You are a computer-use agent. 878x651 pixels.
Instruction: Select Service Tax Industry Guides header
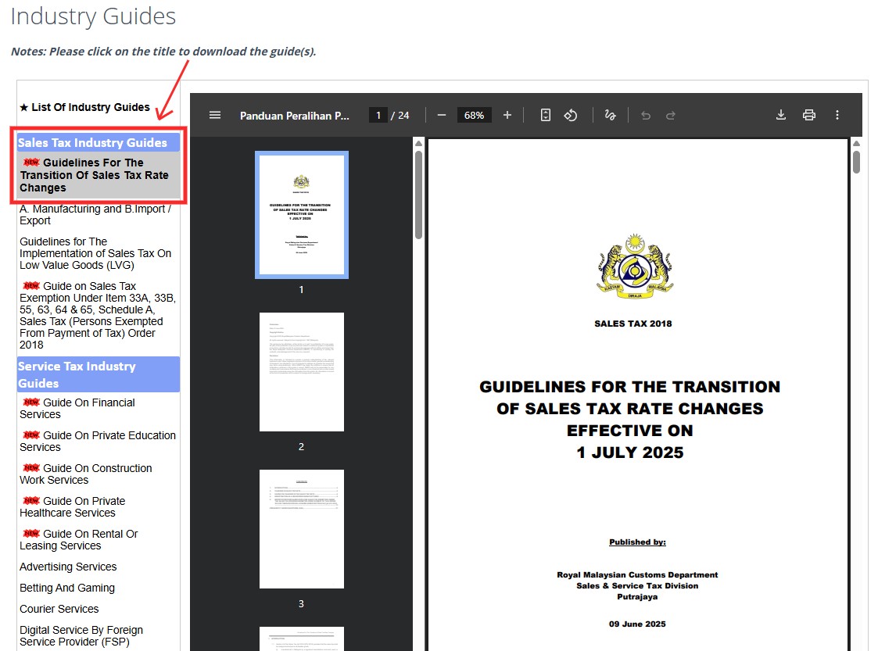77,374
